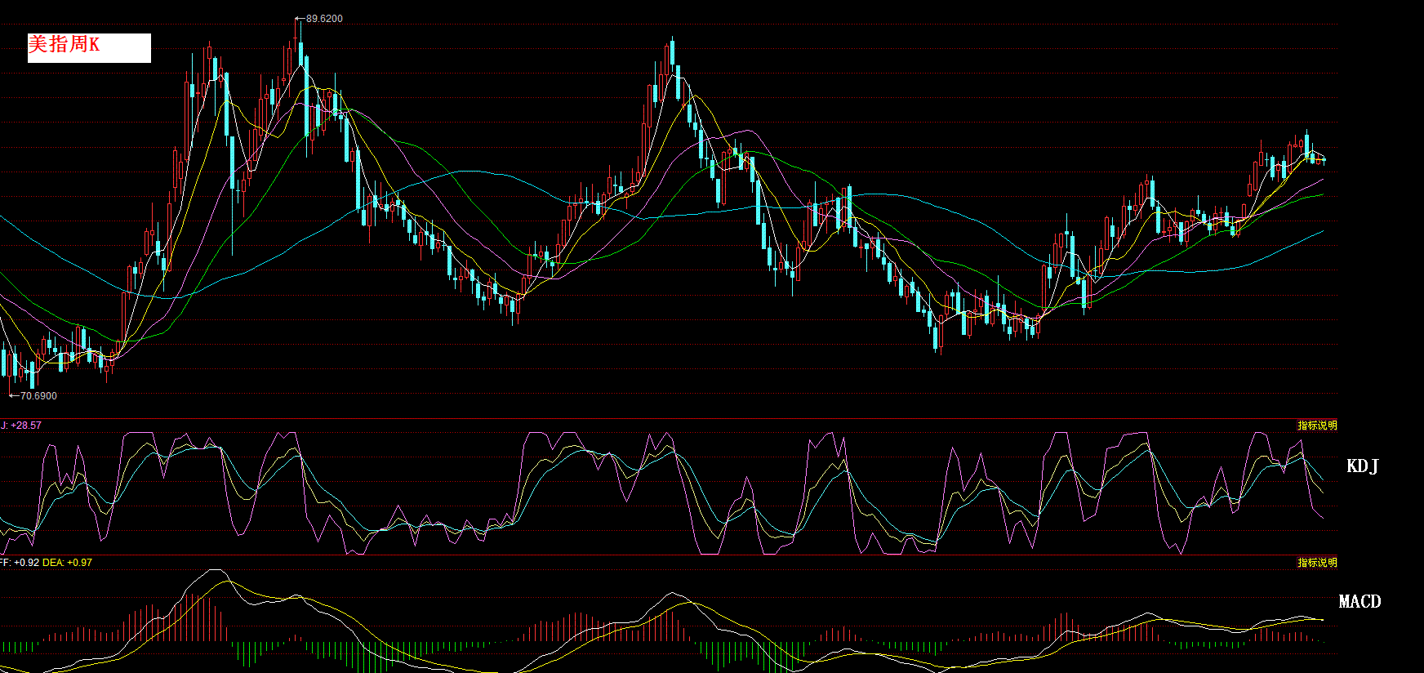Click the 70.6900 low price marker
This screenshot has width=1424, height=673.
pos(38,396)
